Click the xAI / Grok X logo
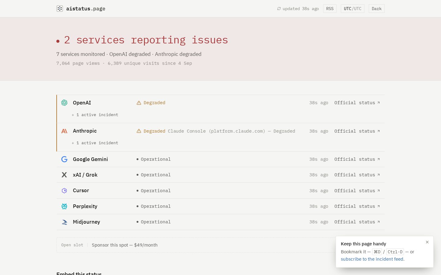Viewport: 441px width, 275px height. point(64,175)
